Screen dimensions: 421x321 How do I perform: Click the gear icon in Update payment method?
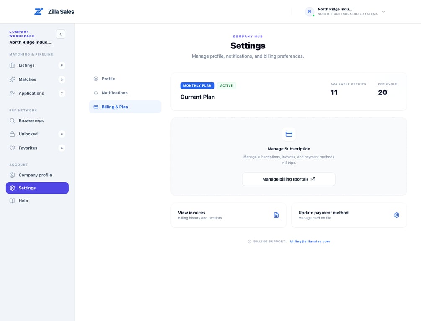point(397,215)
